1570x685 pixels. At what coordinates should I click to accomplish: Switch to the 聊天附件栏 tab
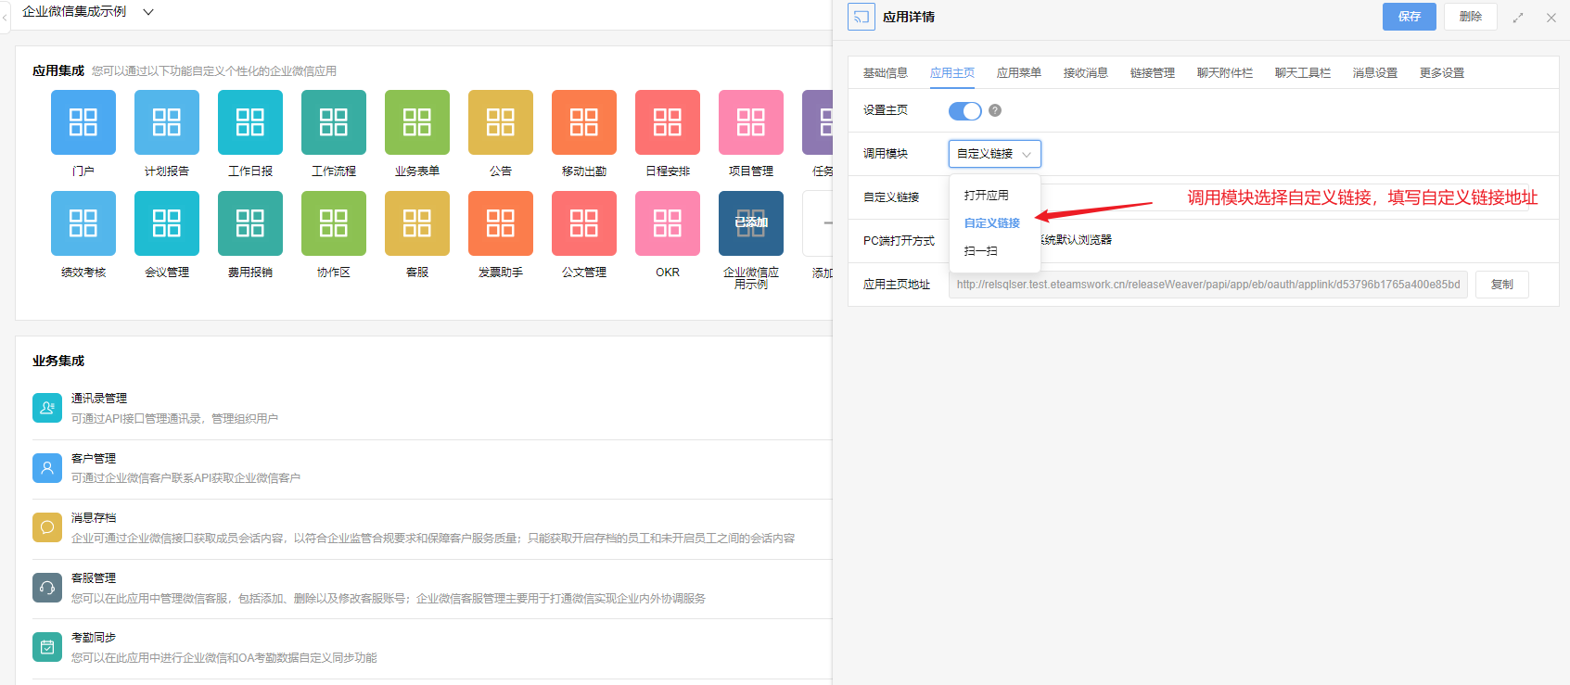1225,73
